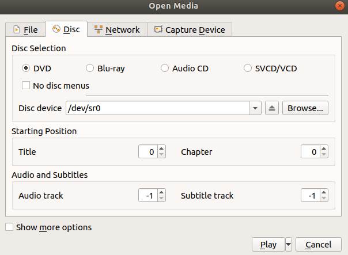Viewport: 348px width, 255px height.
Task: Click the eject disc icon button
Action: tap(273, 108)
